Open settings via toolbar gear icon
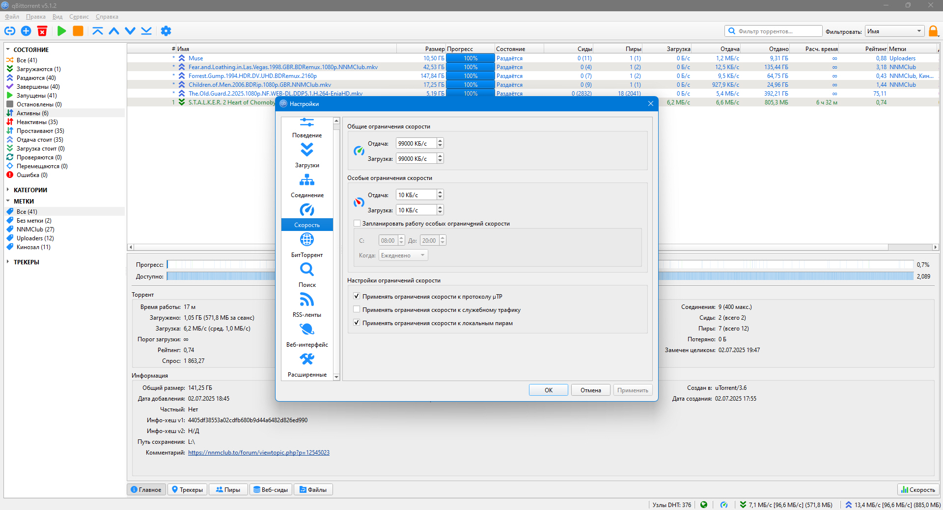Image resolution: width=943 pixels, height=510 pixels. (166, 31)
